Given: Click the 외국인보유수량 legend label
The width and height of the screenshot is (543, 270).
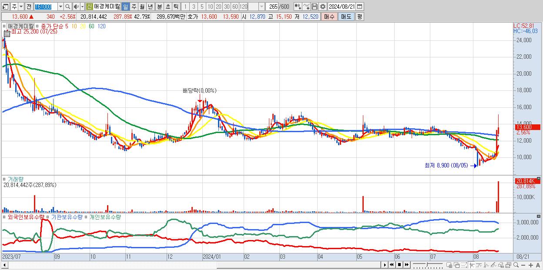Looking at the screenshot, I should point(26,217).
